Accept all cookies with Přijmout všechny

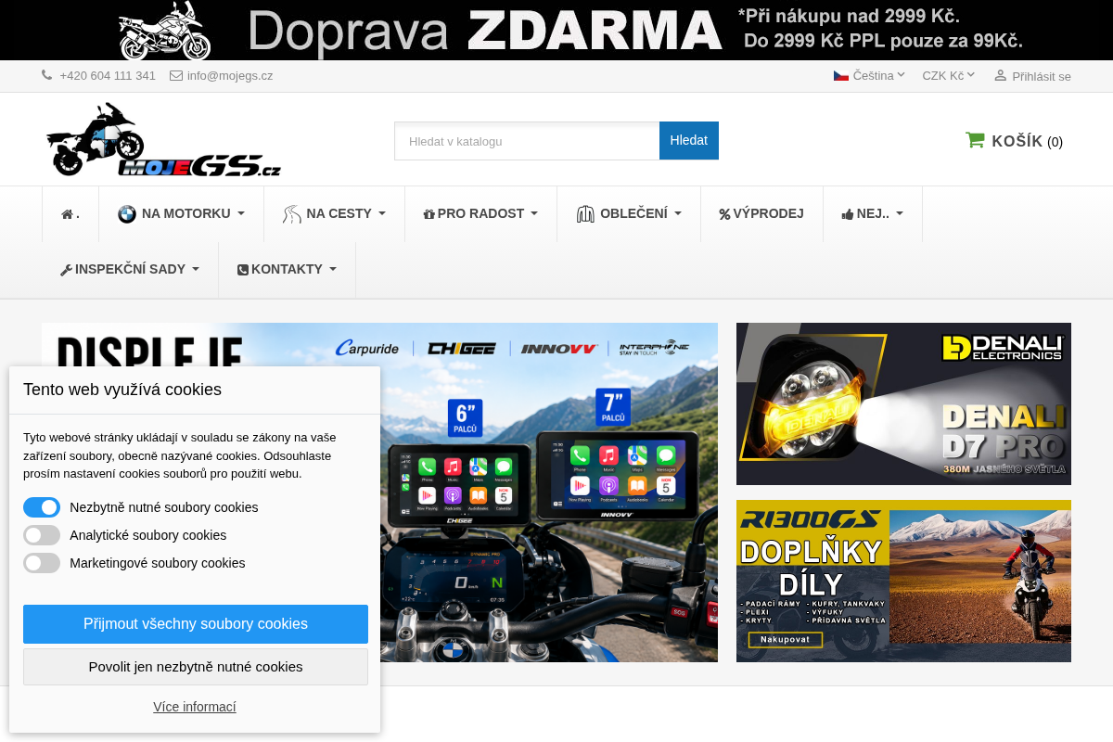coord(196,624)
